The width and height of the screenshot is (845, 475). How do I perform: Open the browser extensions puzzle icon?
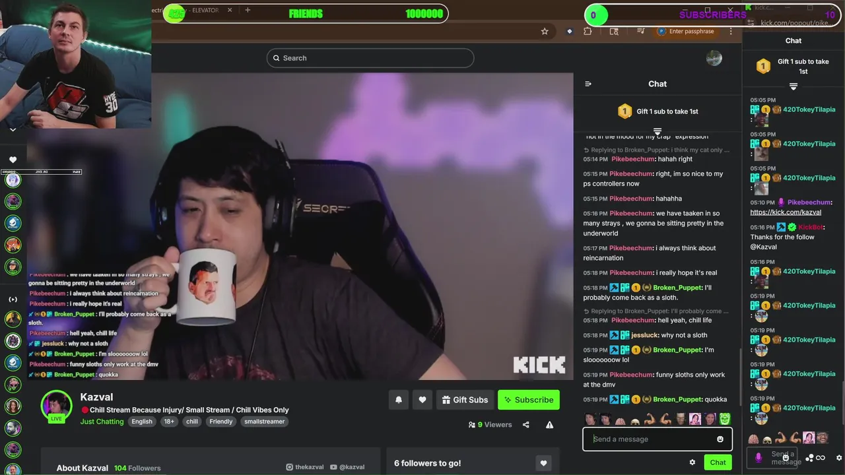[x=588, y=31]
